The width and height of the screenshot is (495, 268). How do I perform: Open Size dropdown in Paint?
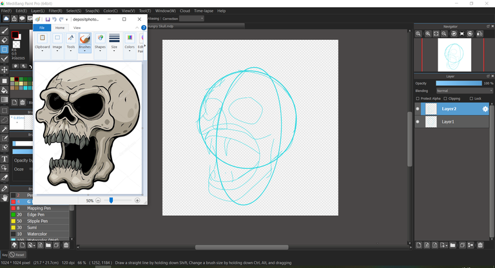coord(114,43)
